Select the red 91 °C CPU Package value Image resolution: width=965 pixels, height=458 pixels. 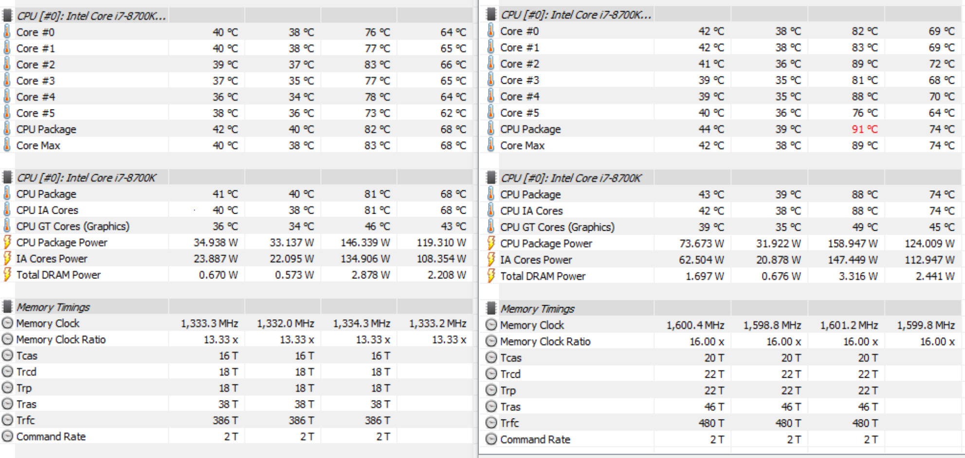tap(864, 129)
